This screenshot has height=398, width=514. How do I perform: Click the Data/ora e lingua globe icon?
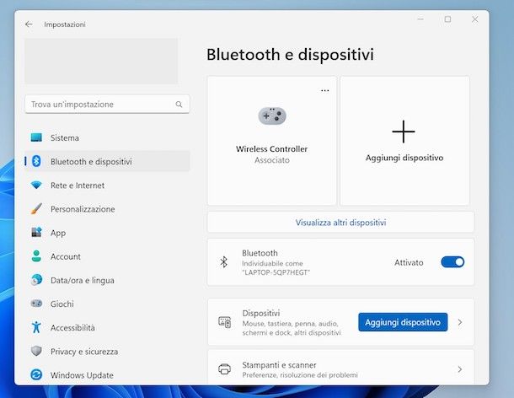click(x=36, y=280)
